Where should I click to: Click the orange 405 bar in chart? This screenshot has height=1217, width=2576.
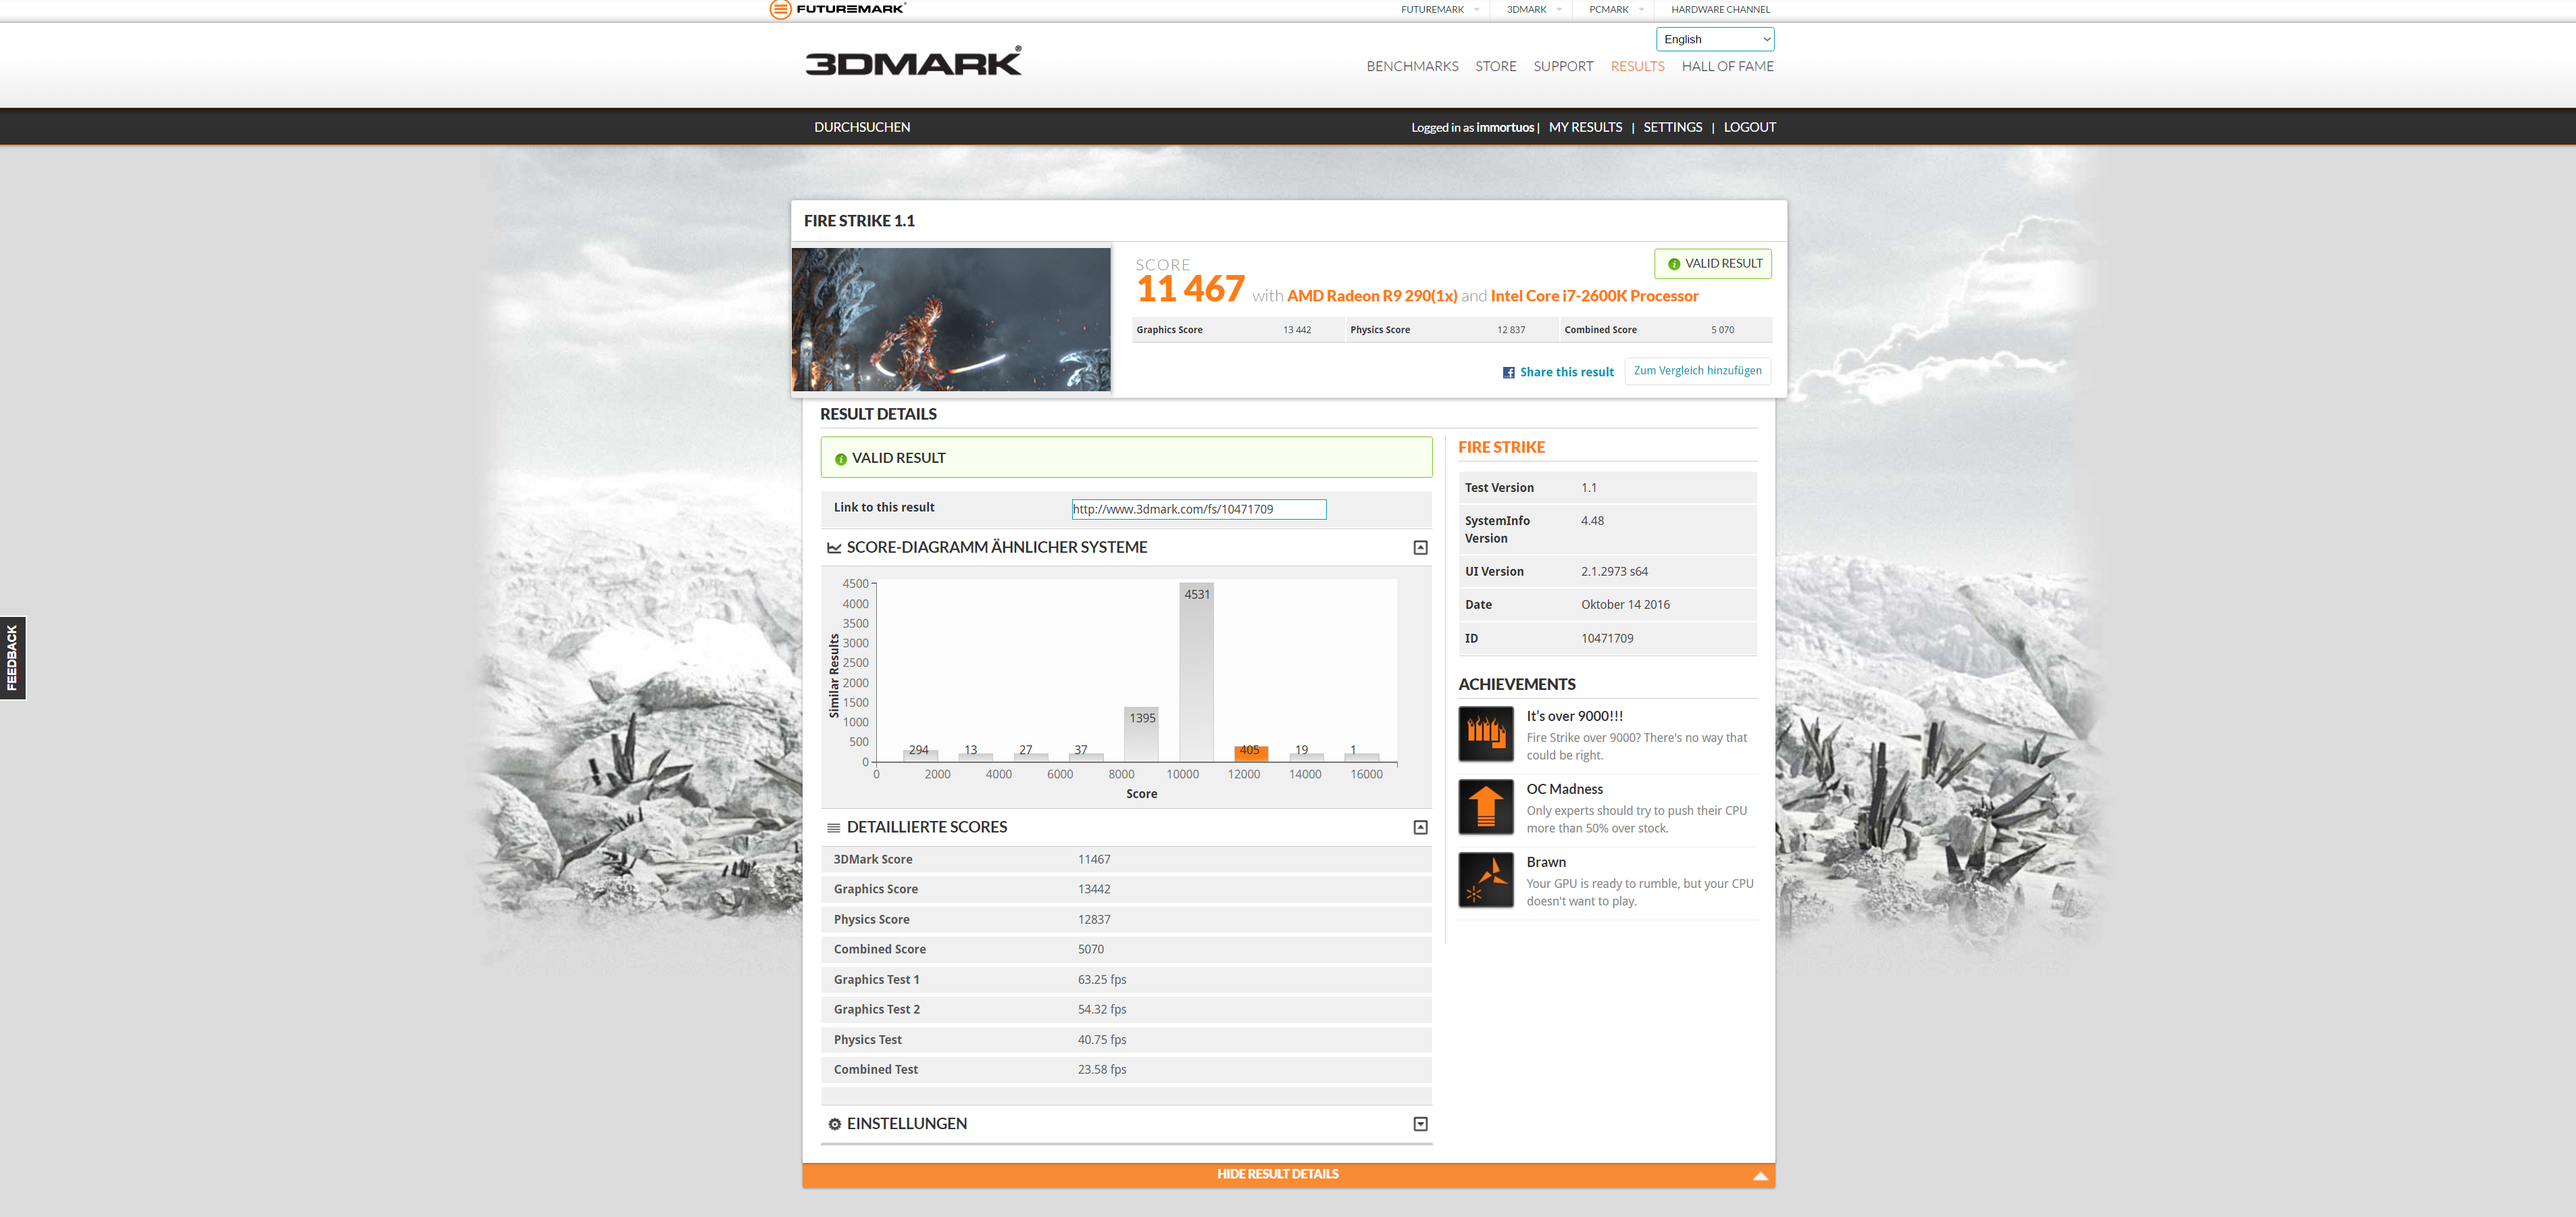[1250, 753]
